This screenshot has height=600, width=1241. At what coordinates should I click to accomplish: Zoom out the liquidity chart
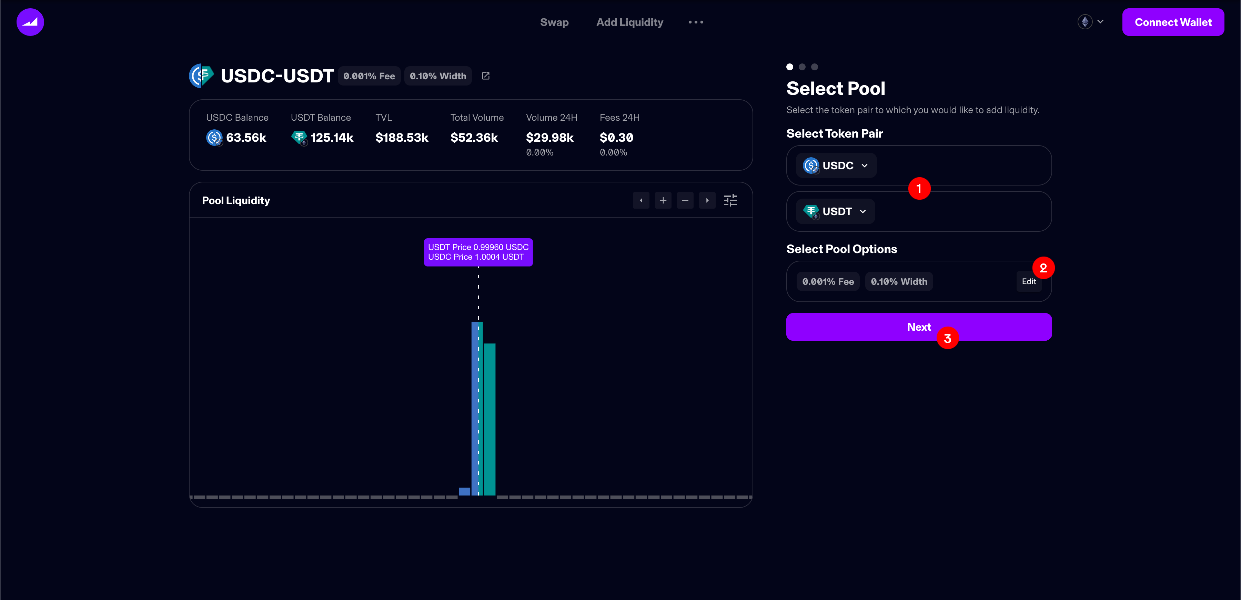(685, 200)
